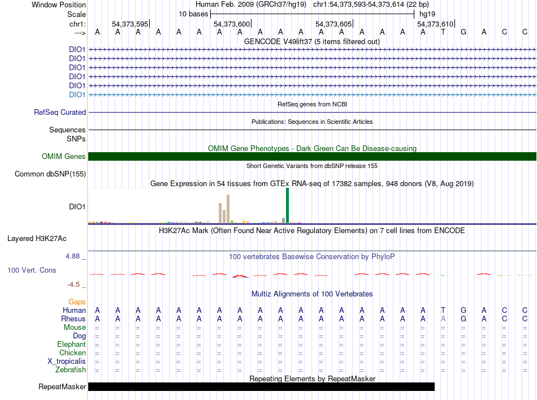Screen dimensions: 537x400
Task: Click the 10 bases scale bar
Action: click(x=312, y=14)
